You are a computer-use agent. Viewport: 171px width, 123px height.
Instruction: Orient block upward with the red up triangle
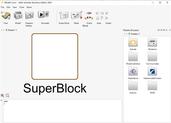(88, 17)
